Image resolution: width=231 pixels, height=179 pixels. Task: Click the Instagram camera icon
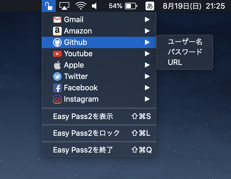point(57,99)
